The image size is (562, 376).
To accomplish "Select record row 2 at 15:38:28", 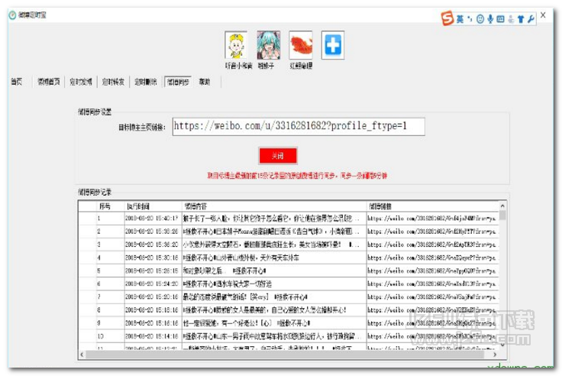I will 289,232.
